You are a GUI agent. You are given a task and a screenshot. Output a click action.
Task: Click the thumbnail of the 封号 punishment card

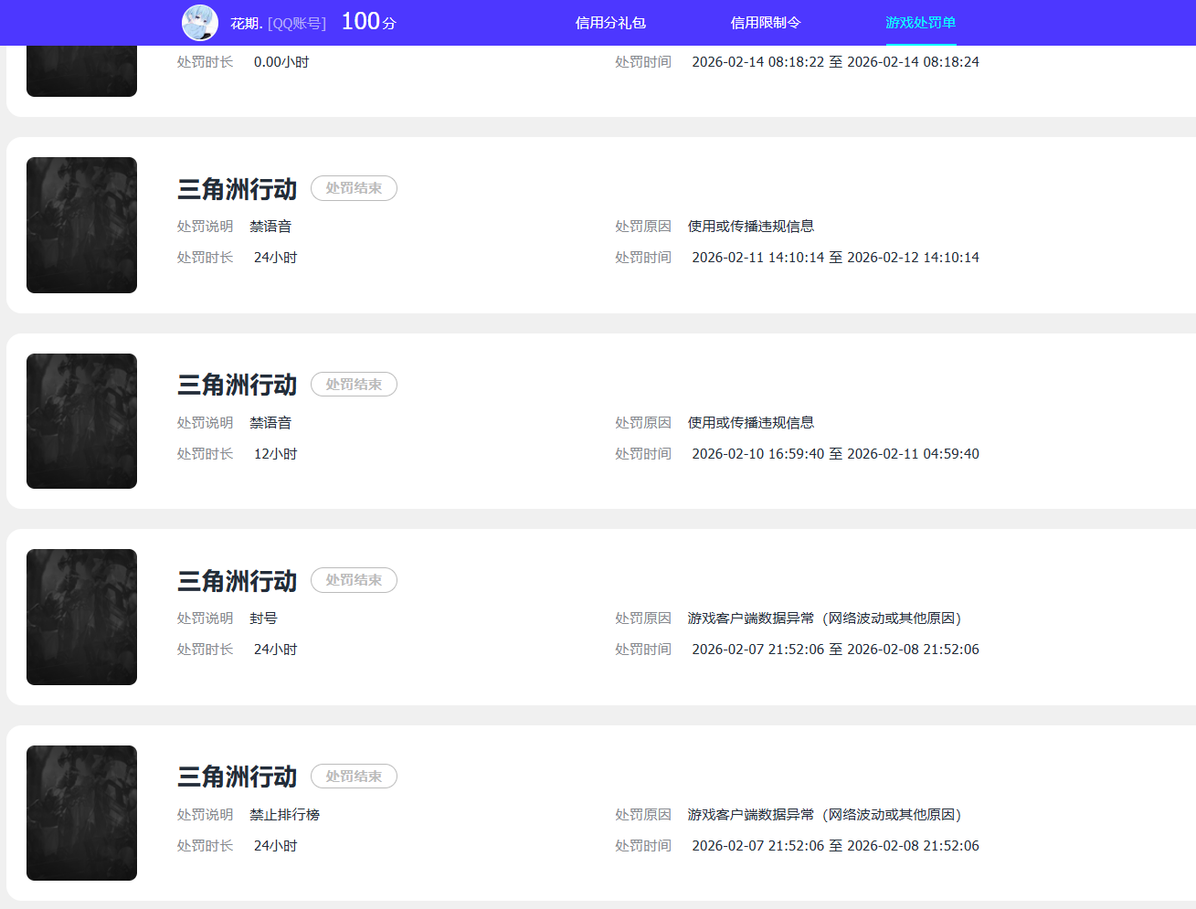(x=81, y=617)
